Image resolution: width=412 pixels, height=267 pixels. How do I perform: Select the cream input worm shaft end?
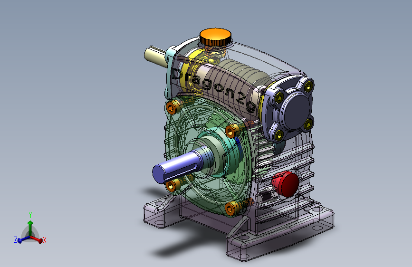(x=155, y=56)
